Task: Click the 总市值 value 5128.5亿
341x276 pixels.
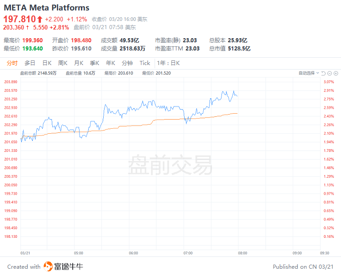Action: click(x=239, y=48)
